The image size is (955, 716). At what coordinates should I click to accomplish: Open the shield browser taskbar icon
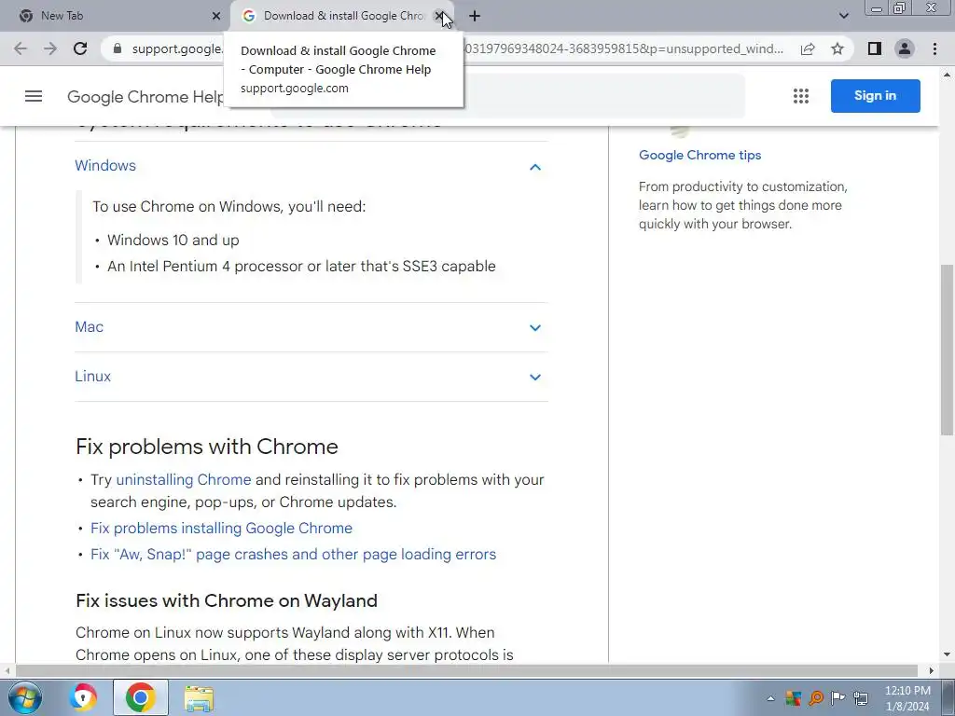[x=83, y=697]
